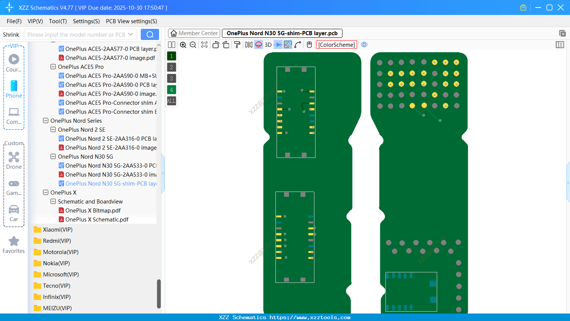Collapse the OnePlus X folder
This screenshot has width=570, height=321.
click(x=45, y=192)
